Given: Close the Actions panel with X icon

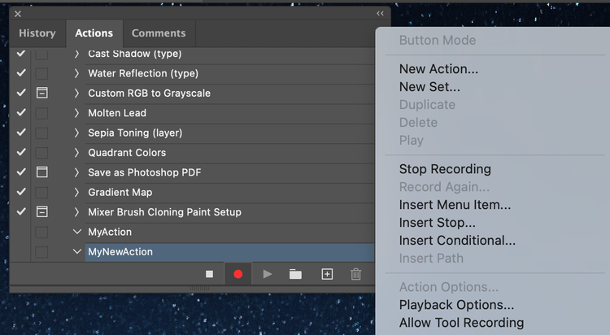Looking at the screenshot, I should (x=18, y=14).
